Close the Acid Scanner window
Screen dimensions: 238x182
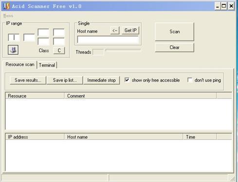[231, 6]
